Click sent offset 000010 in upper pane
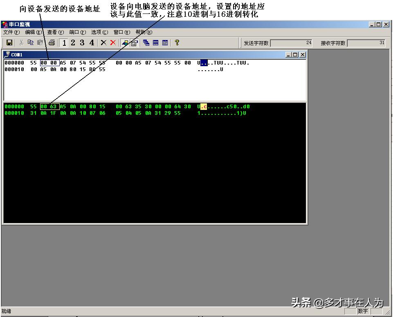This screenshot has height=317, width=393. pos(14,69)
